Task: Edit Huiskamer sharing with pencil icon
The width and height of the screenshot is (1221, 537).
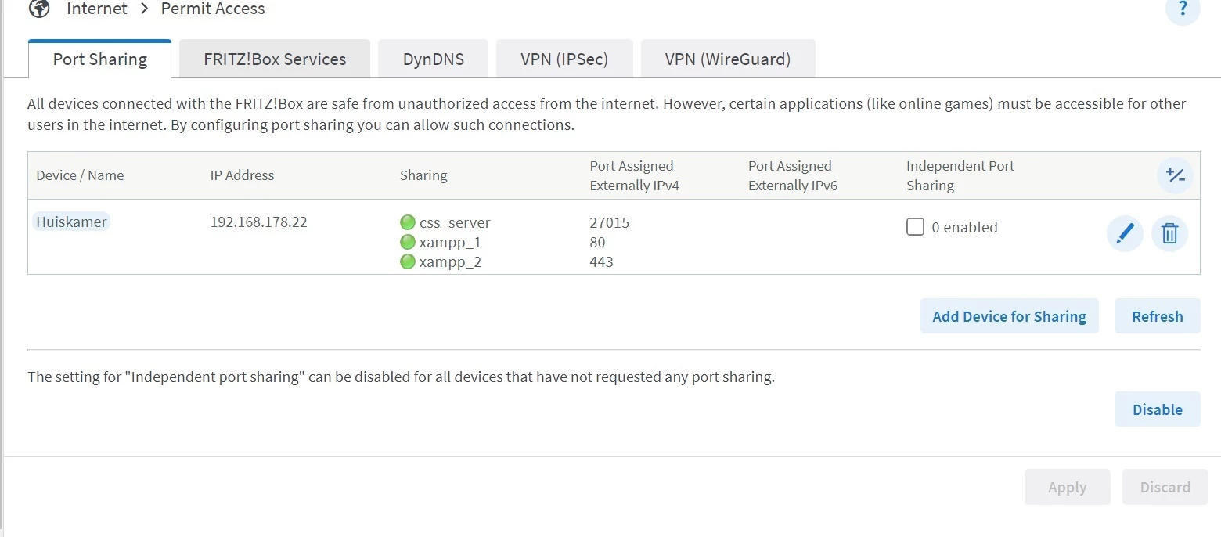Action: point(1125,233)
